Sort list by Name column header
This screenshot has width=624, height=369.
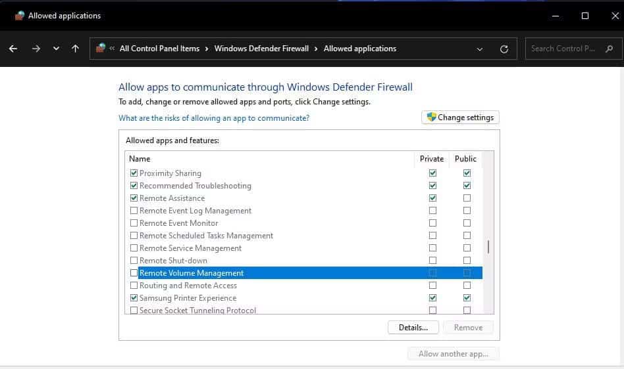[x=269, y=159]
